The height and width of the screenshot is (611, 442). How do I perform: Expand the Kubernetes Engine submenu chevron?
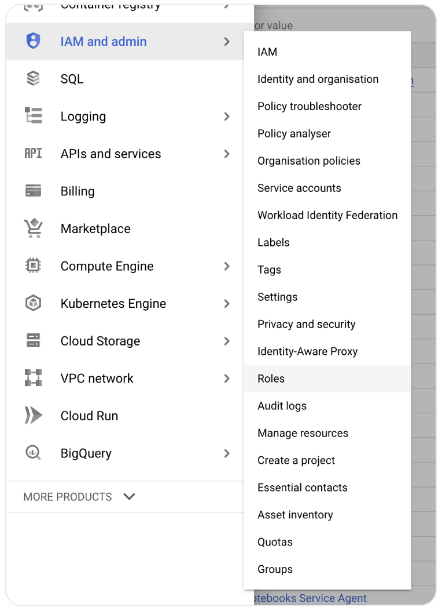pyautogui.click(x=227, y=304)
